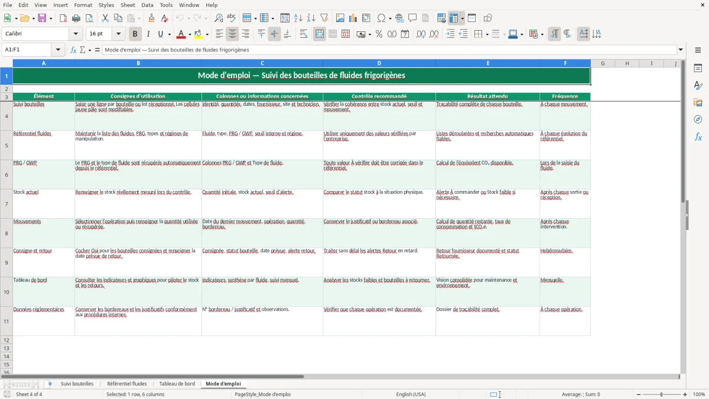
Task: Format cells as percent
Action: pyautogui.click(x=379, y=34)
